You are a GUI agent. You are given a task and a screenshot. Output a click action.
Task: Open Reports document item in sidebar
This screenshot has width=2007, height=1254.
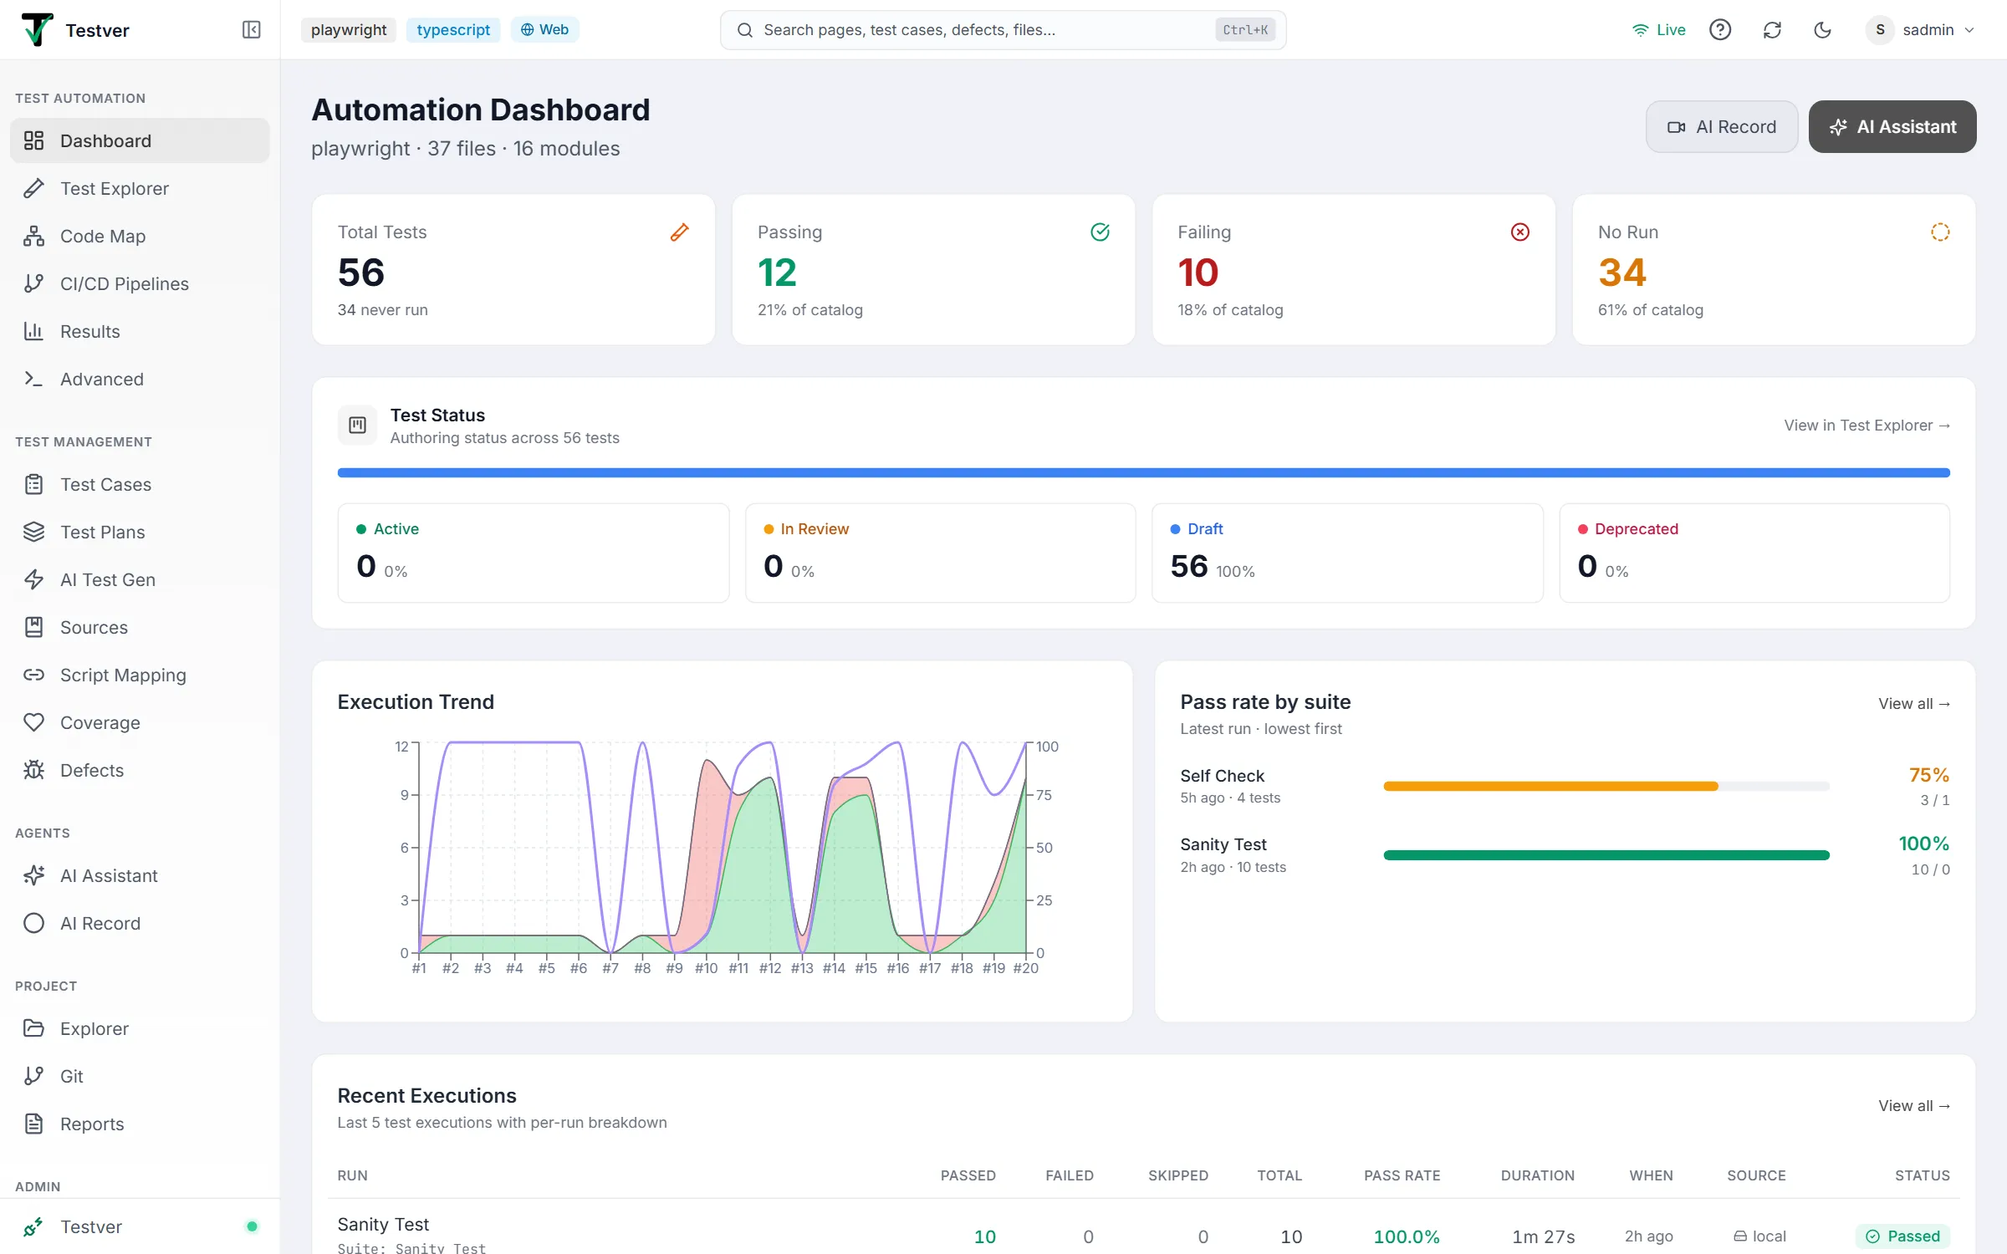[x=140, y=1124]
